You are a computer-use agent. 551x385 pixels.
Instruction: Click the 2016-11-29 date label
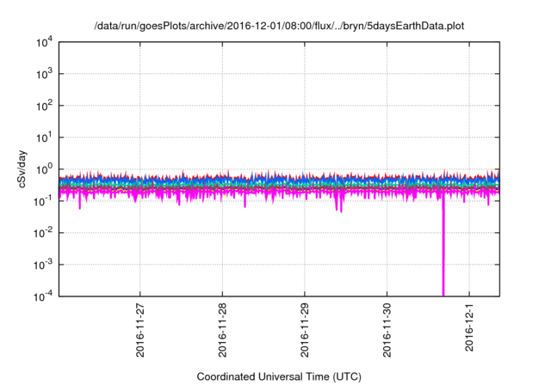point(304,330)
